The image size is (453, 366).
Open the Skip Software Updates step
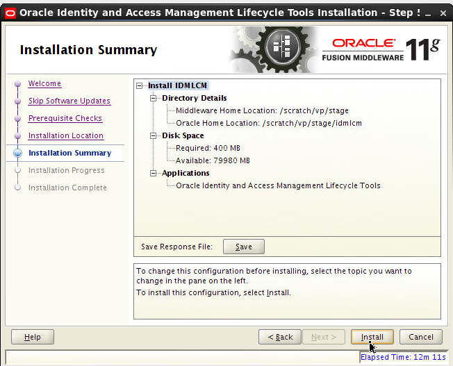[x=69, y=101]
